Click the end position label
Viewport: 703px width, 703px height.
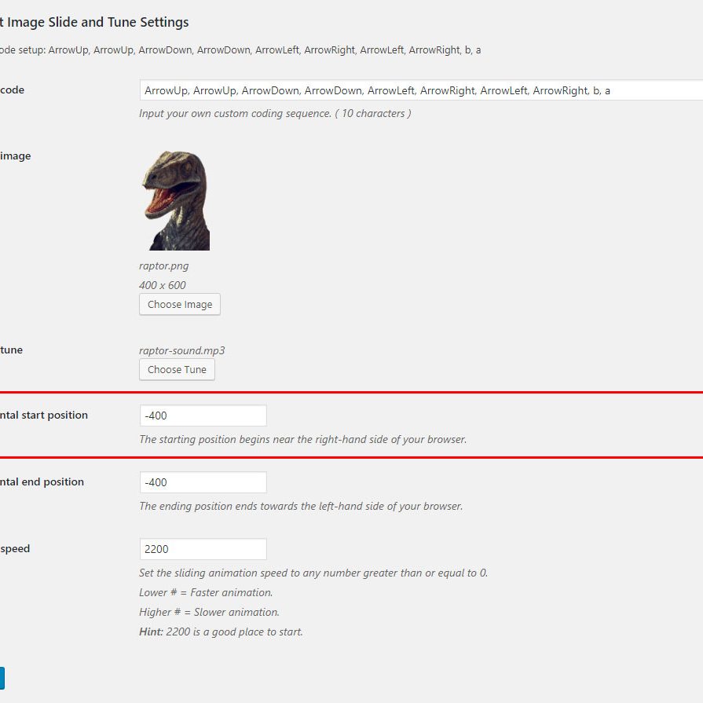click(x=42, y=482)
